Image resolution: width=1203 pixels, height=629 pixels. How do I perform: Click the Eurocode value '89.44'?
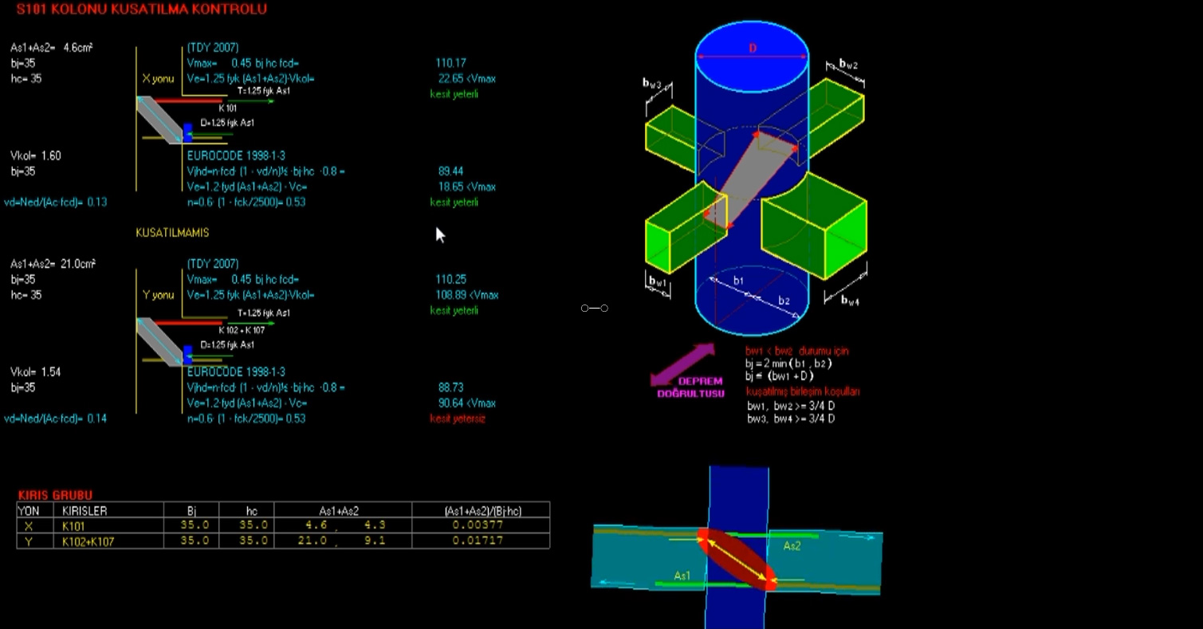click(451, 171)
